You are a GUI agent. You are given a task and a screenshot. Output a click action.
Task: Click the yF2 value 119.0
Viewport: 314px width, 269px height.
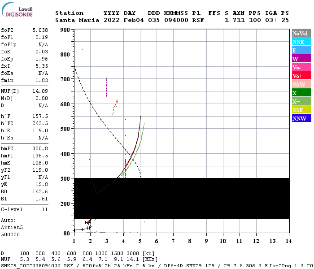[x=40, y=170]
